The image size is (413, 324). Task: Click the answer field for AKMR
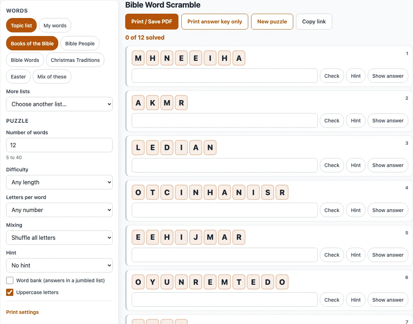225,121
